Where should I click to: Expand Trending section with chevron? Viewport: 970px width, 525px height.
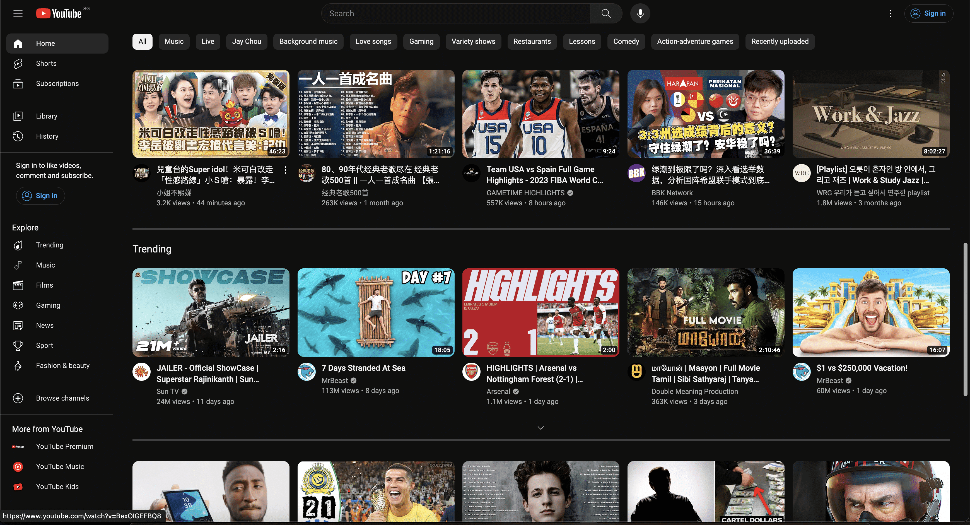pyautogui.click(x=541, y=428)
